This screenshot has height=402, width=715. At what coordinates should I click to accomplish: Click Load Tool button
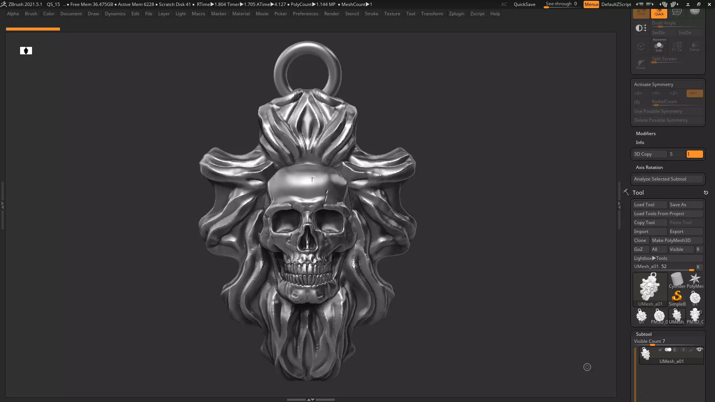coord(650,205)
